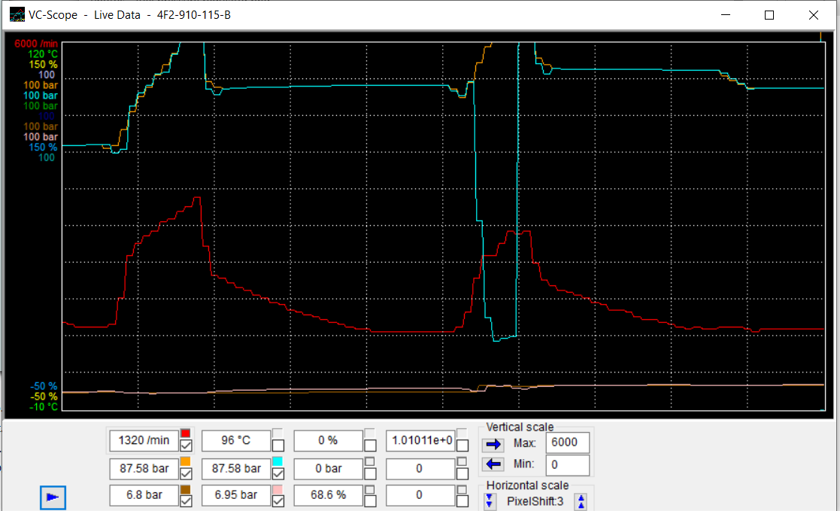
Task: Click the pink swatch beside 6.95 bar
Action: [x=277, y=488]
